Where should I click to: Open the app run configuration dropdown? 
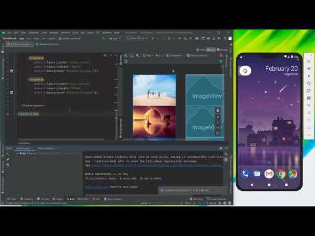coord(115,39)
